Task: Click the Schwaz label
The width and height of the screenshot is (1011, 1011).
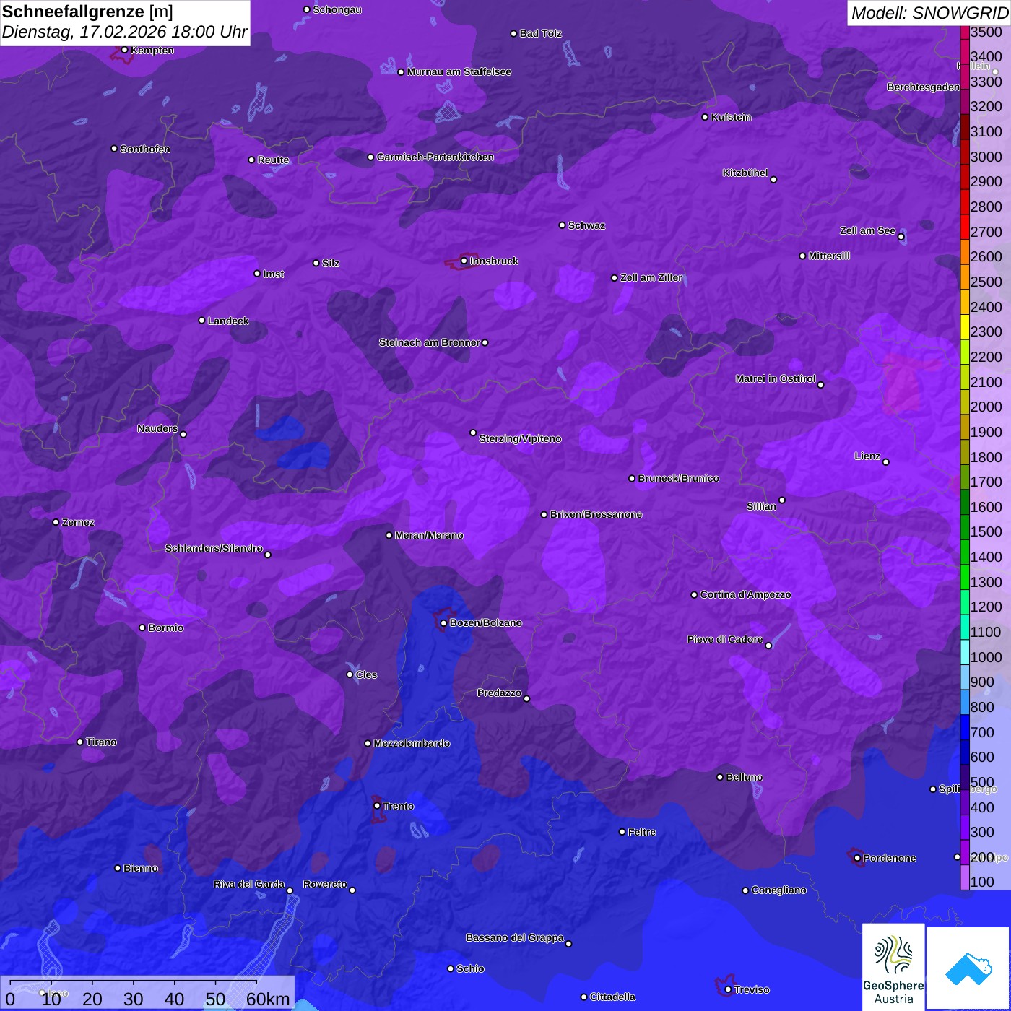Action: pos(586,225)
